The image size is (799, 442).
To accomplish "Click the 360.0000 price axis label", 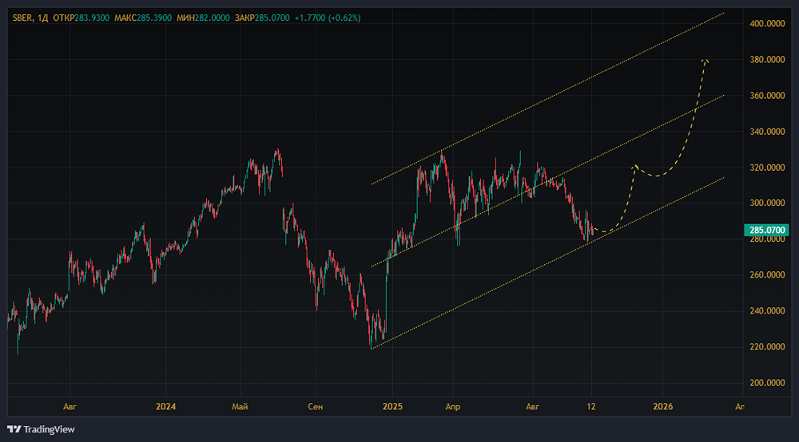I will (767, 96).
